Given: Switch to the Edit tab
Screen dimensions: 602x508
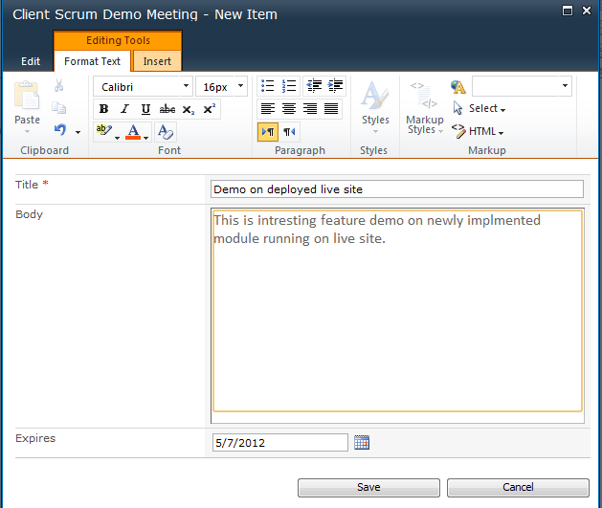Looking at the screenshot, I should (x=31, y=61).
